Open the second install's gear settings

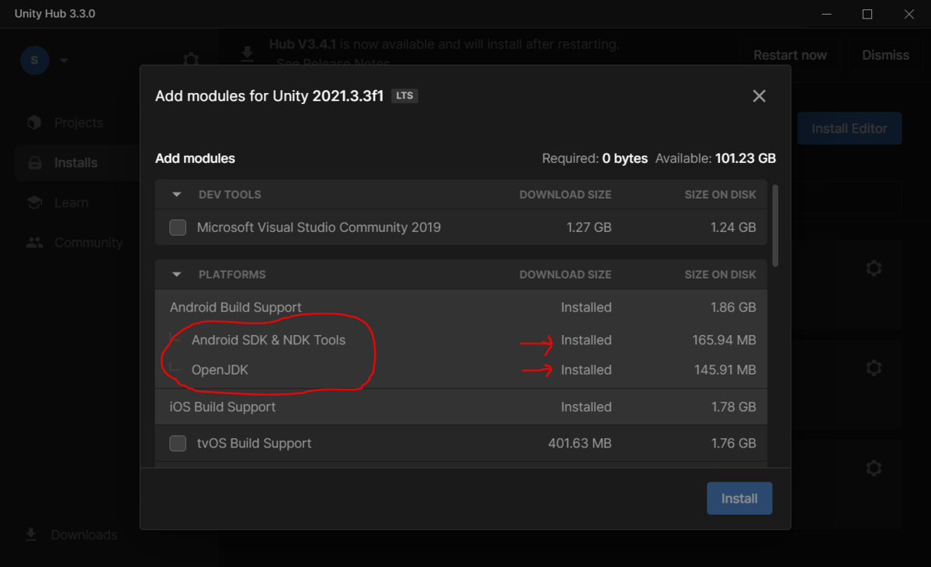click(x=874, y=368)
